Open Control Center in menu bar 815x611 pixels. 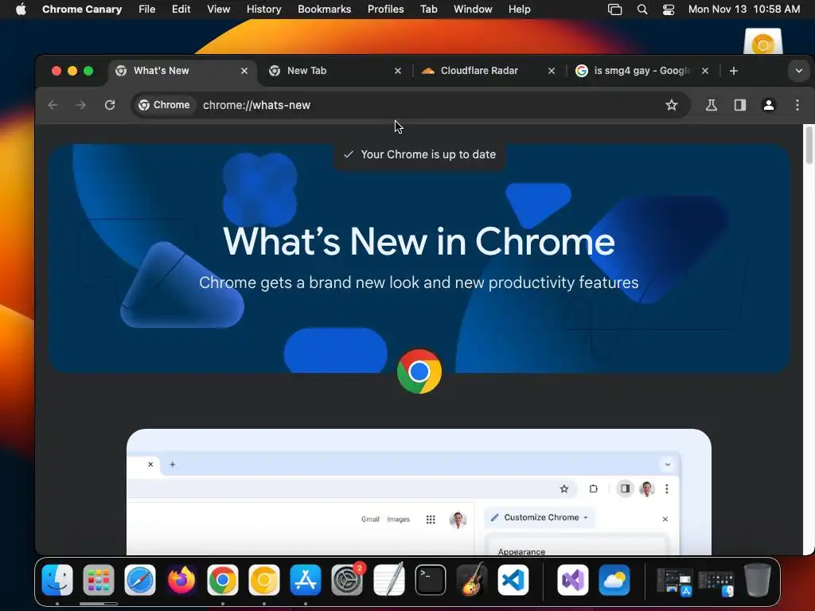(x=669, y=10)
